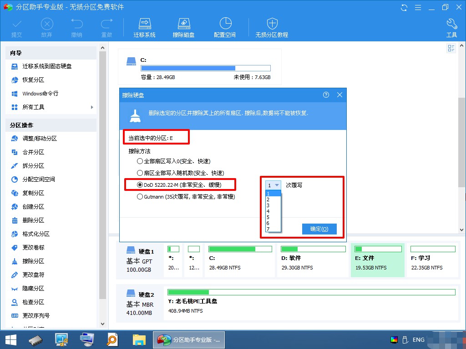Screen dimensions: 466x349
Task: Click the C: drive capacity bar
Action: tap(206, 68)
